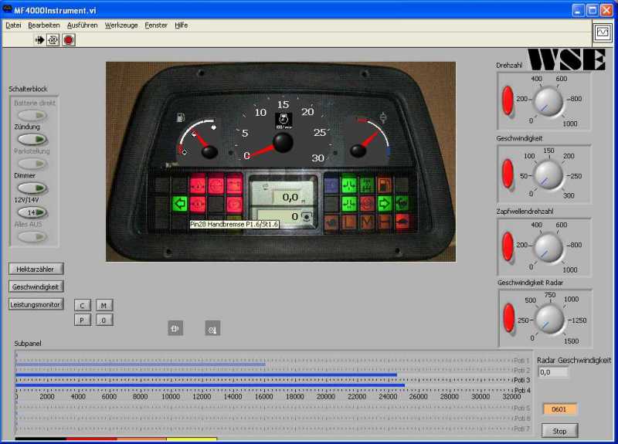Toggle the 12V/14V switch
This screenshot has height=444, width=618.
pyautogui.click(x=32, y=212)
